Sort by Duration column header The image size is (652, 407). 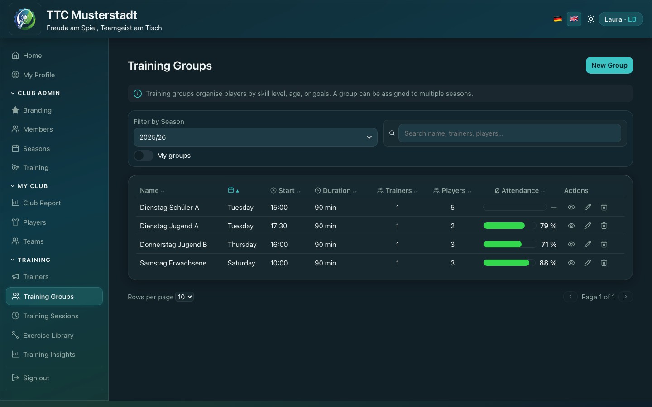336,191
